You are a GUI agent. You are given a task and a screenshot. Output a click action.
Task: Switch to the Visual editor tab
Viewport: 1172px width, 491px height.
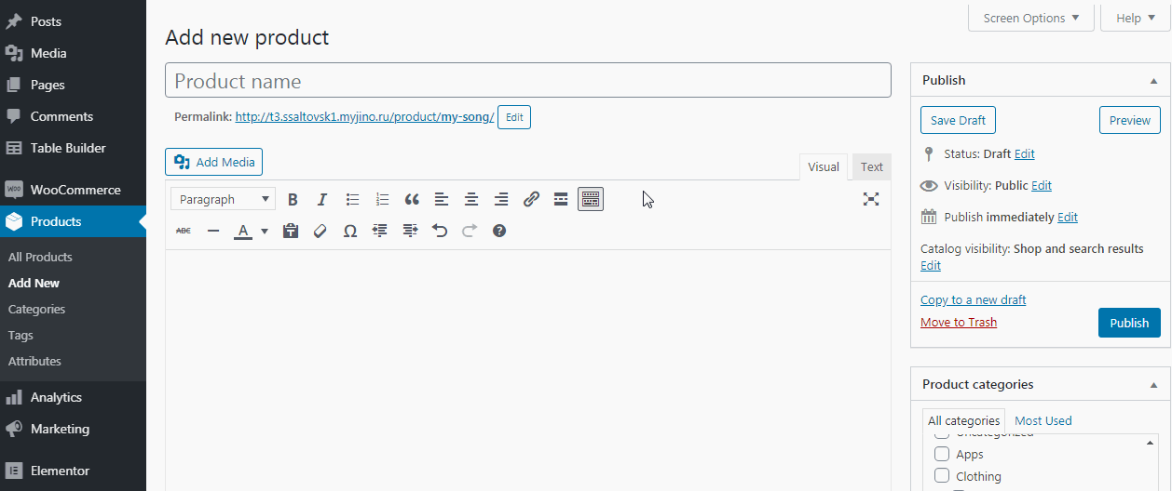pos(824,167)
